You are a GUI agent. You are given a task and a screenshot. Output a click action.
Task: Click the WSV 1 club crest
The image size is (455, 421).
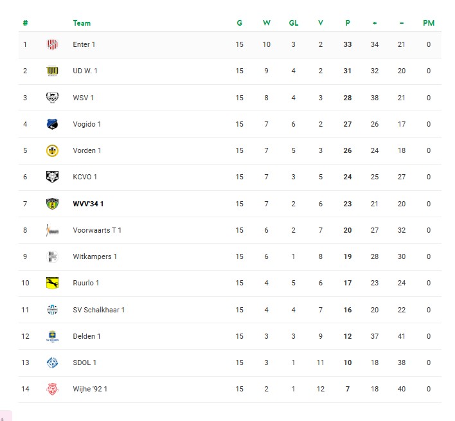(x=52, y=98)
